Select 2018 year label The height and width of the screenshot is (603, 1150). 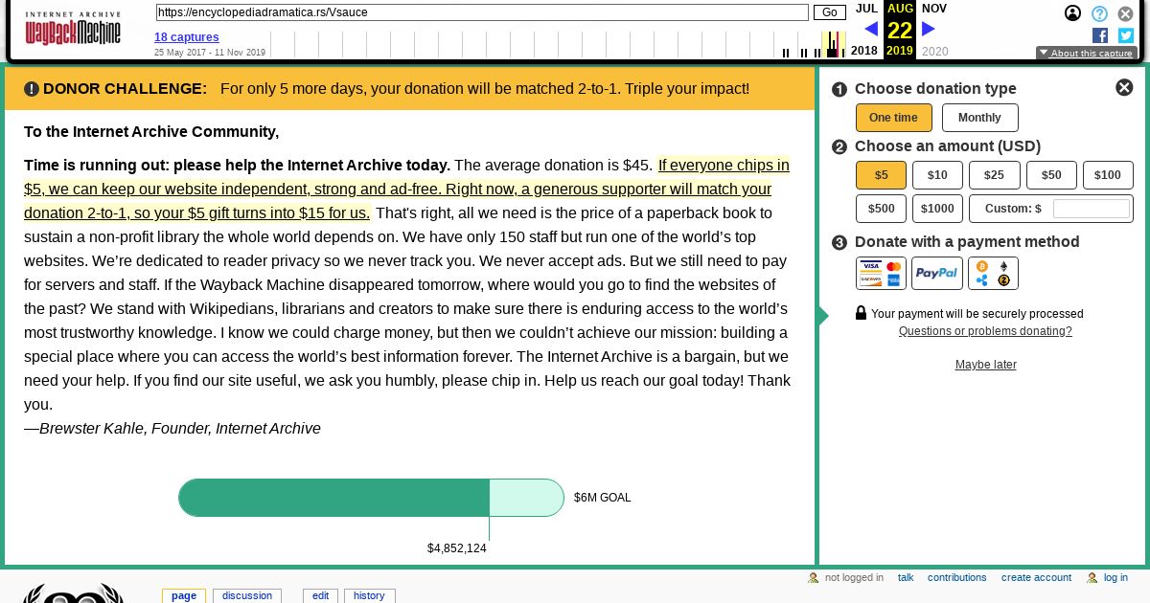(863, 51)
